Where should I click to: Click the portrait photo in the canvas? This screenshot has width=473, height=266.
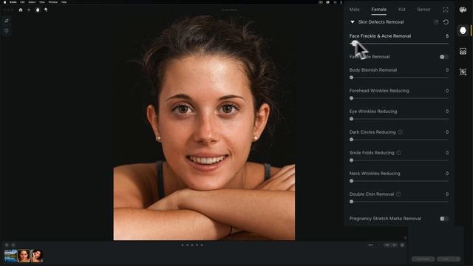[204, 126]
